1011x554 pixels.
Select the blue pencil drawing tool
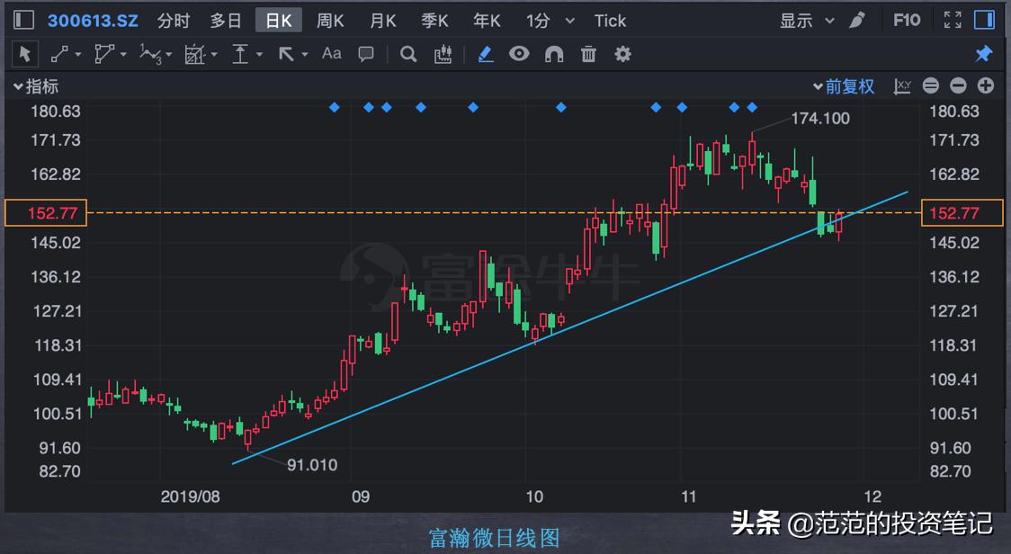point(484,54)
